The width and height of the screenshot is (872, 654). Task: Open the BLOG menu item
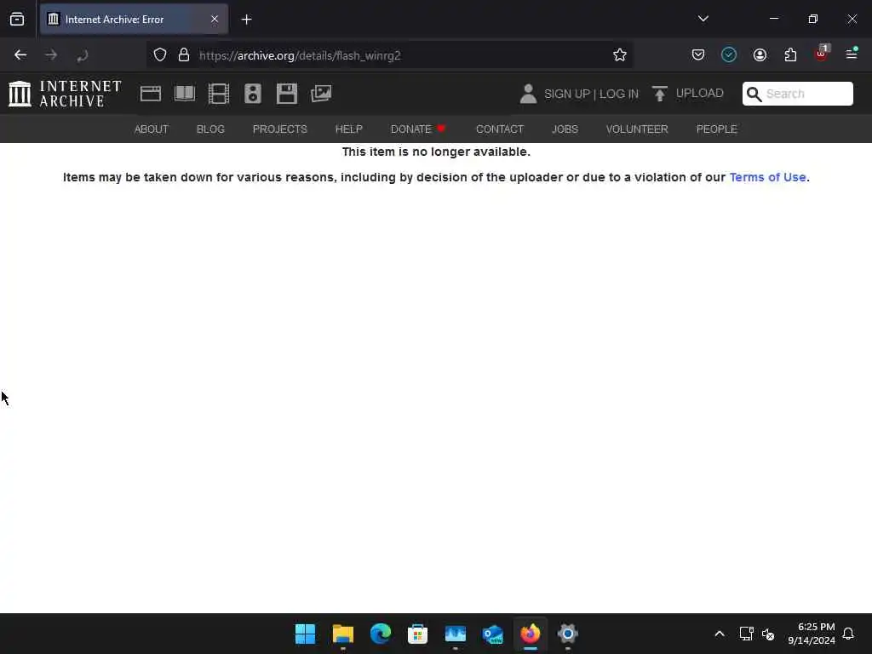(210, 129)
